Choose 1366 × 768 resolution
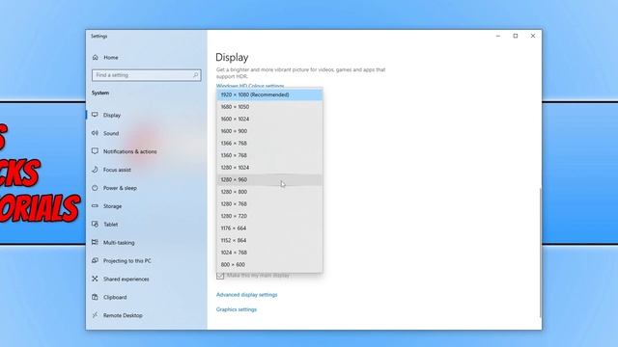Image resolution: width=618 pixels, height=347 pixels. pyautogui.click(x=269, y=144)
